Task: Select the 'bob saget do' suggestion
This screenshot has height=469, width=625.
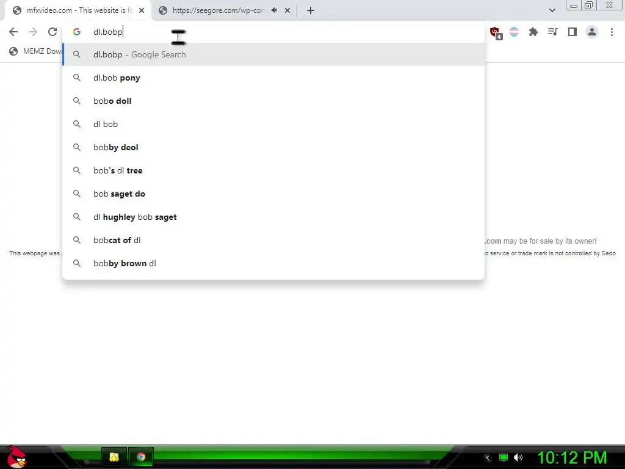Action: click(273, 194)
